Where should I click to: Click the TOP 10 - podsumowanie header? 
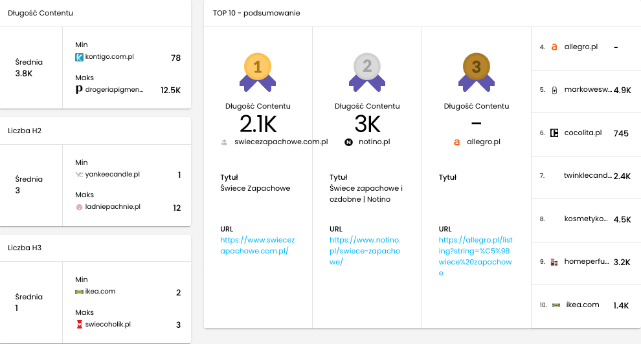tap(256, 13)
